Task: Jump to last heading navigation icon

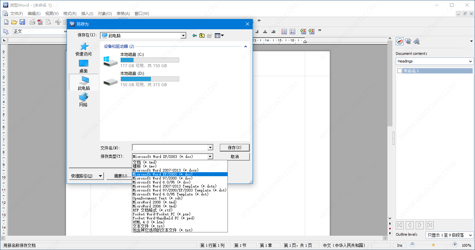Action: (x=430, y=225)
